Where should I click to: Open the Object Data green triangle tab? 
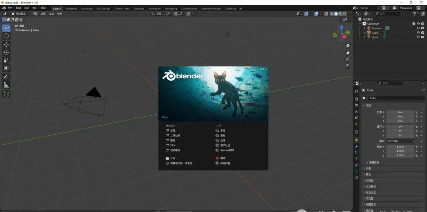tap(357, 171)
